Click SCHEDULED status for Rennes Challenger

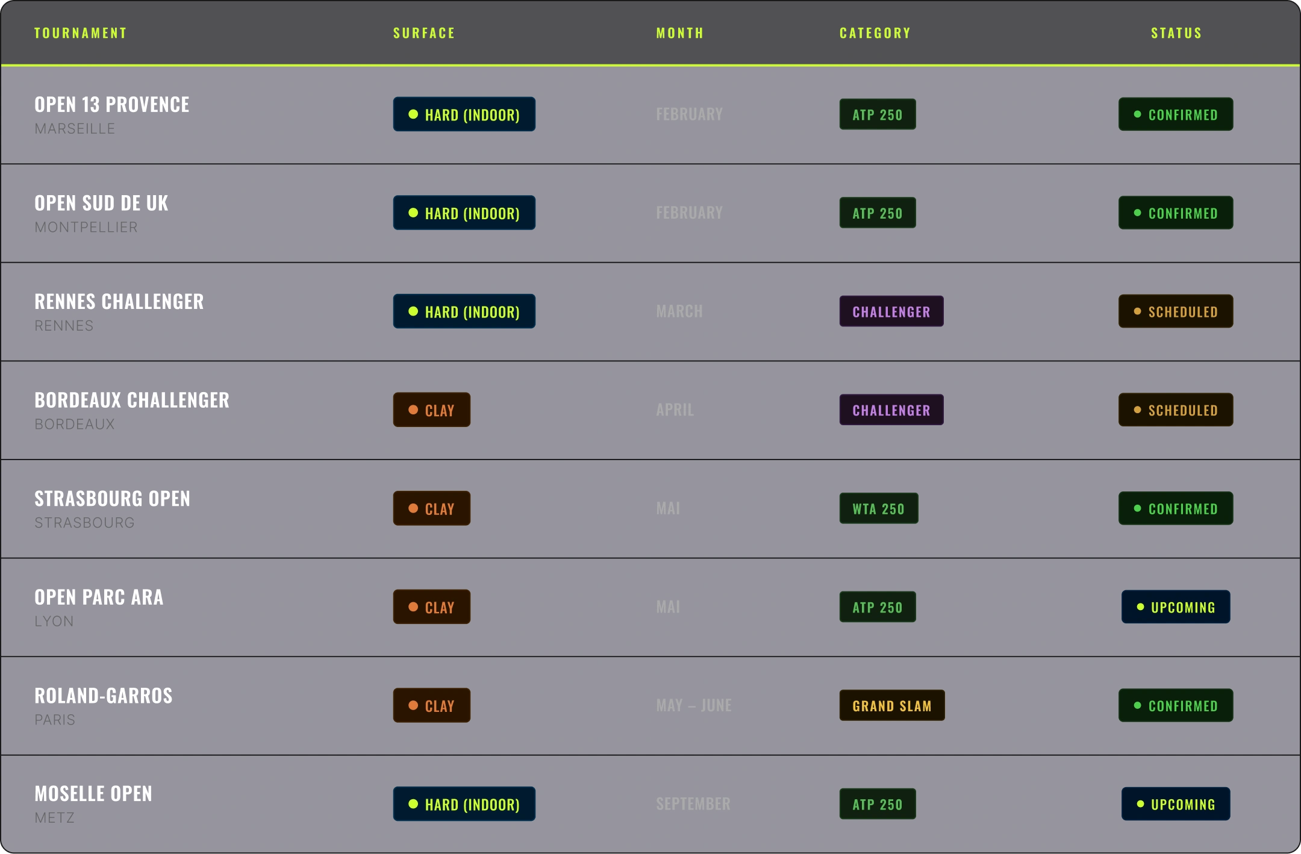(1176, 311)
